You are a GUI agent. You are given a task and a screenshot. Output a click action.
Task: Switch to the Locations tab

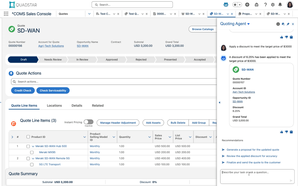pos(54,105)
